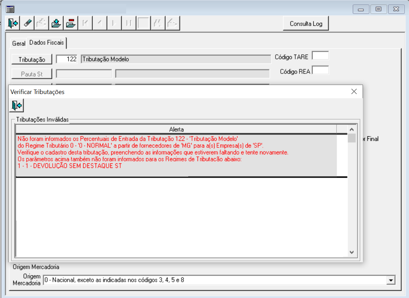
Task: Click the Código REA input field
Action: pos(320,70)
